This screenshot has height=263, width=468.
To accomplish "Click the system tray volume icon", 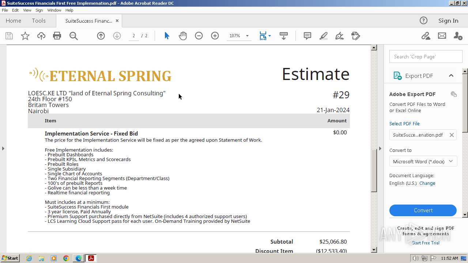I will (416, 258).
